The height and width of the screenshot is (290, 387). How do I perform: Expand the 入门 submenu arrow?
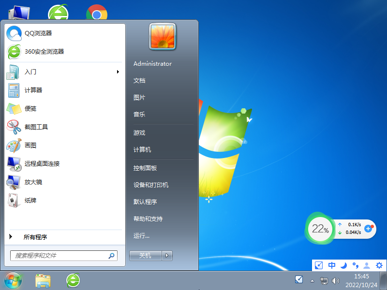click(x=118, y=72)
